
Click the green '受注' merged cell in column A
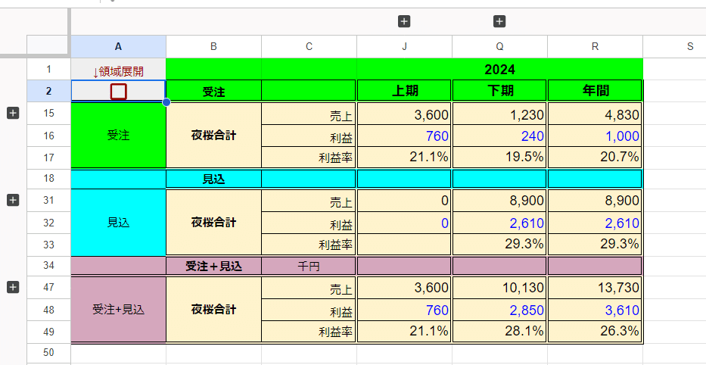click(118, 136)
